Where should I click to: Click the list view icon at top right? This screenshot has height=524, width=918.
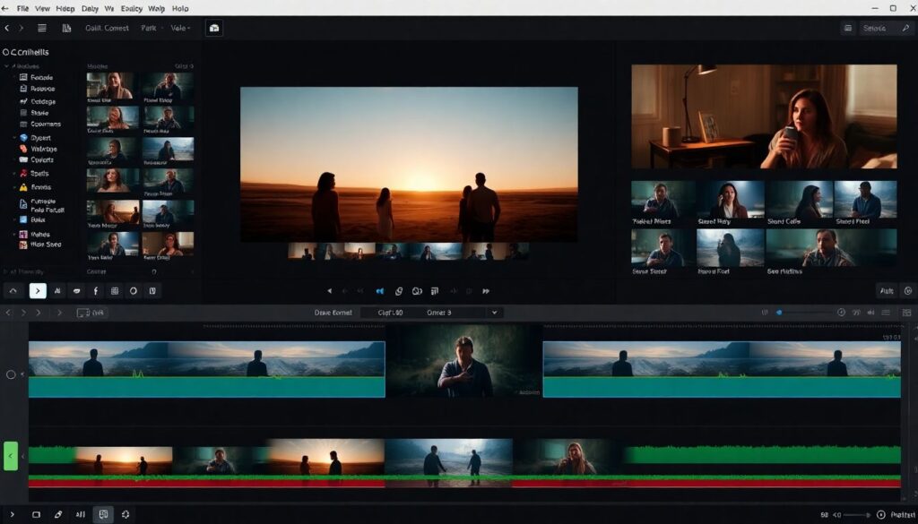(847, 29)
